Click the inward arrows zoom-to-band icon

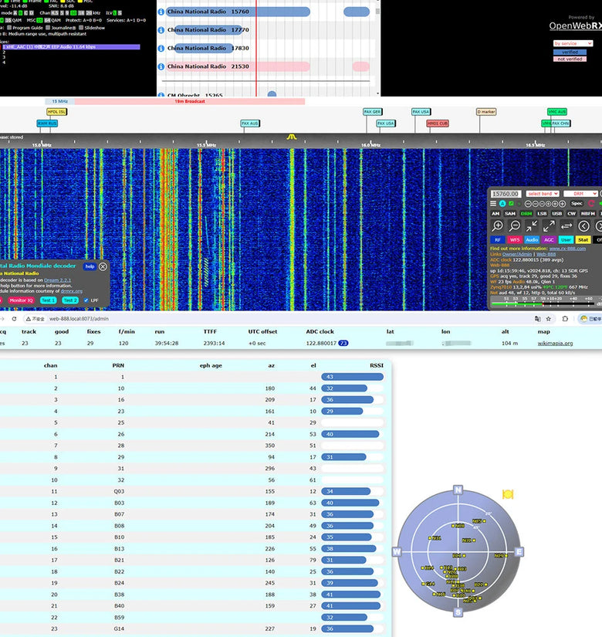pos(533,225)
